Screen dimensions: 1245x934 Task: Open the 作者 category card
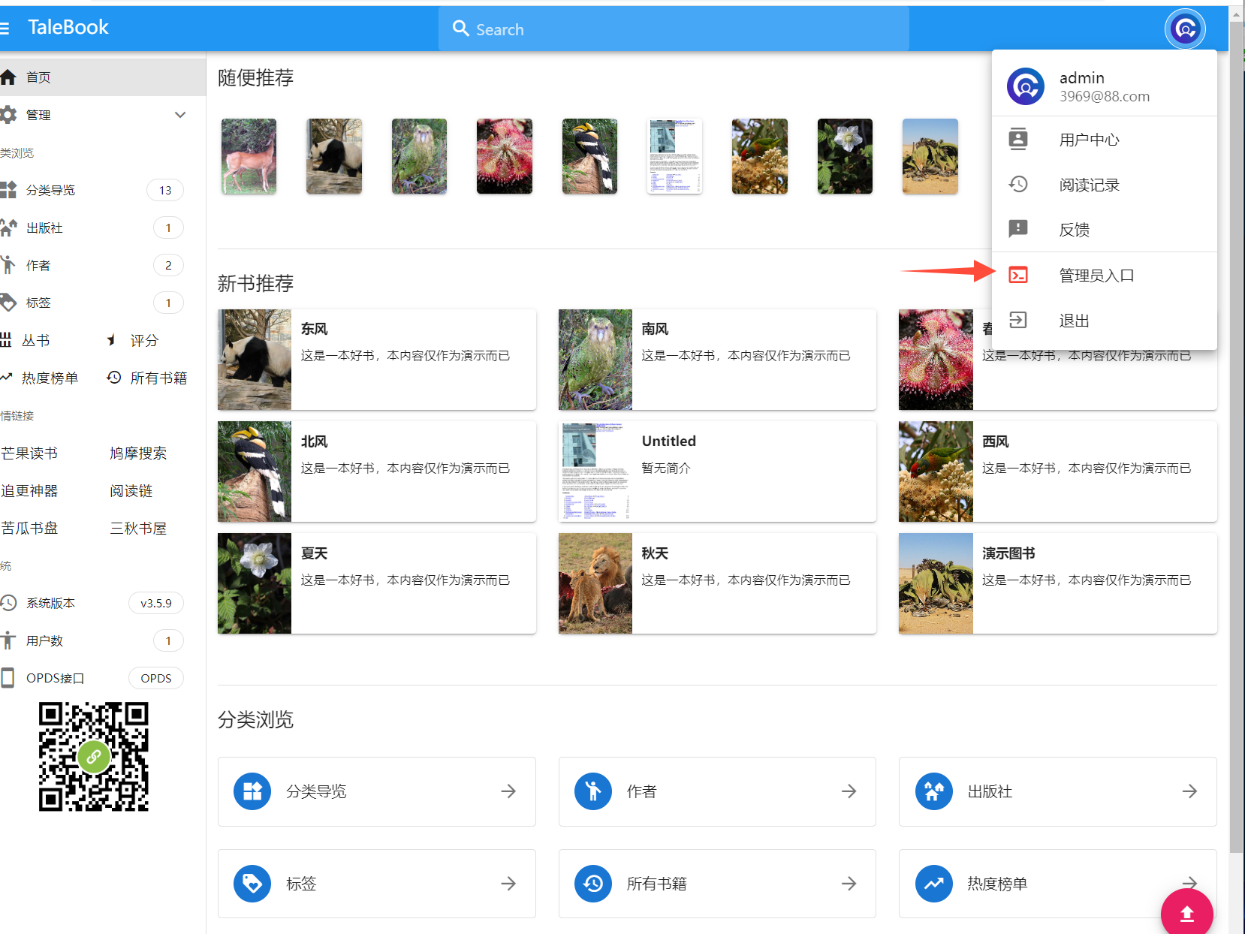[717, 791]
